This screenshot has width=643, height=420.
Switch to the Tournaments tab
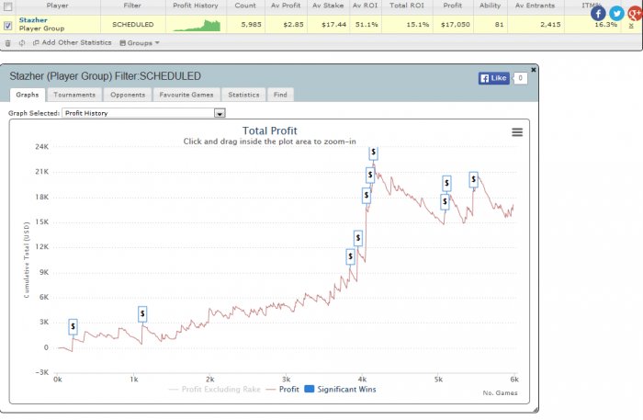pos(74,95)
